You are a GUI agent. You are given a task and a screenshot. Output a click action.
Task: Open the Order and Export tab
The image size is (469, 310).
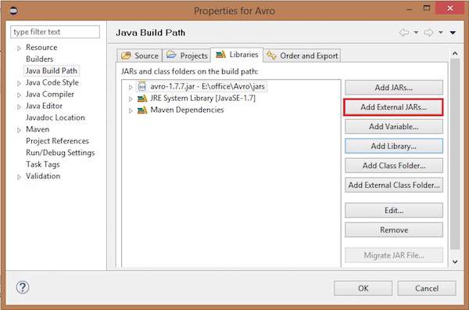tap(302, 56)
